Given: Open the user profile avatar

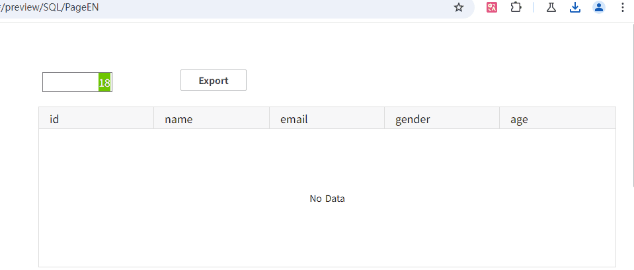Looking at the screenshot, I should tap(599, 7).
